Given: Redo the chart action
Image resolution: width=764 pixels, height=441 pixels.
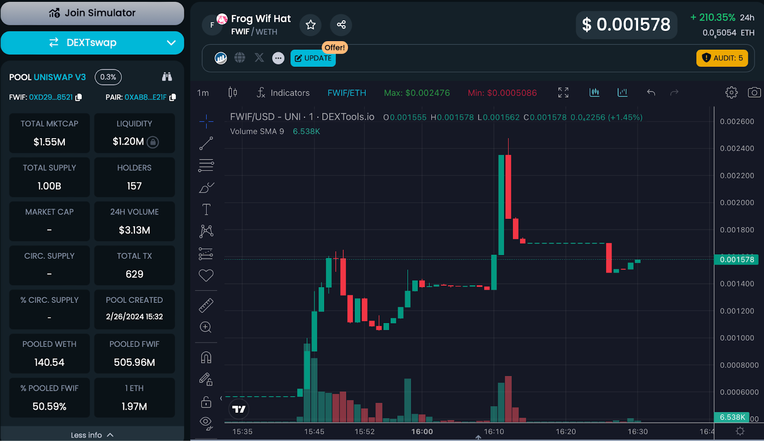Looking at the screenshot, I should pyautogui.click(x=674, y=93).
